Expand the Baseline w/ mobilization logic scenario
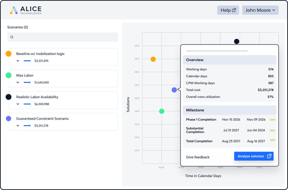The height and width of the screenshot is (190, 288). (x=18, y=60)
